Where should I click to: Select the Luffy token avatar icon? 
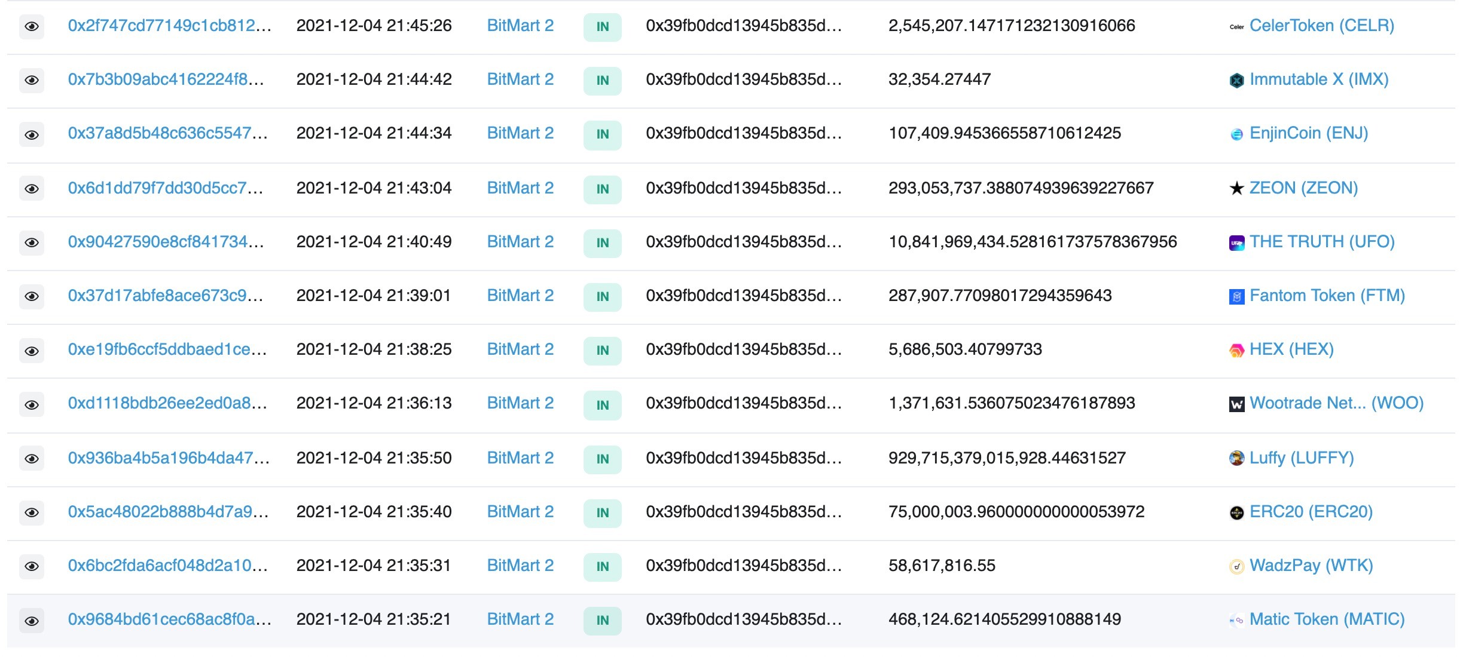1236,459
